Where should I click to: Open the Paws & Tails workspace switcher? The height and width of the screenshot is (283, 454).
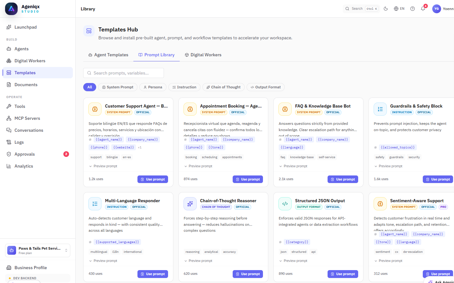pos(38,250)
